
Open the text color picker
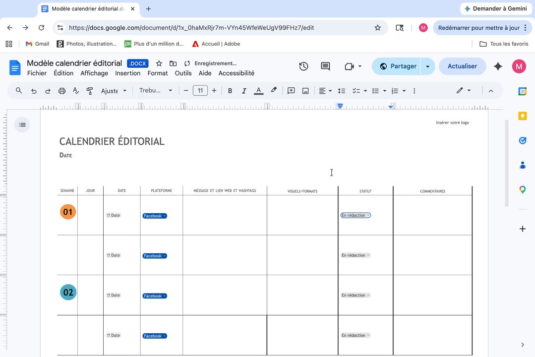[259, 91]
